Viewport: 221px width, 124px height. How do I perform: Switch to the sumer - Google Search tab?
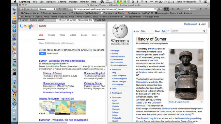point(37,20)
